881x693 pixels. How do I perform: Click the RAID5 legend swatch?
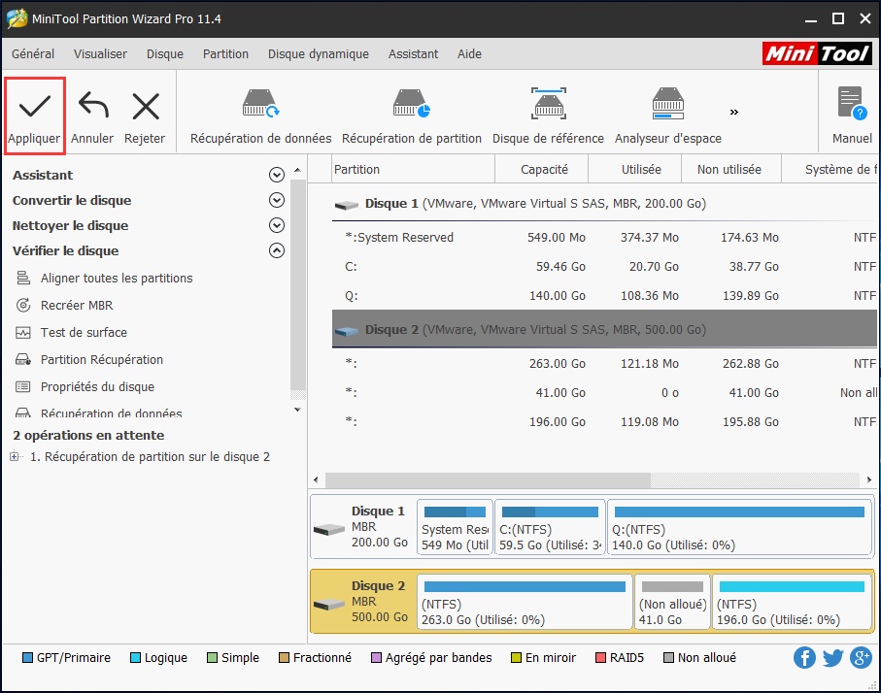coord(600,658)
